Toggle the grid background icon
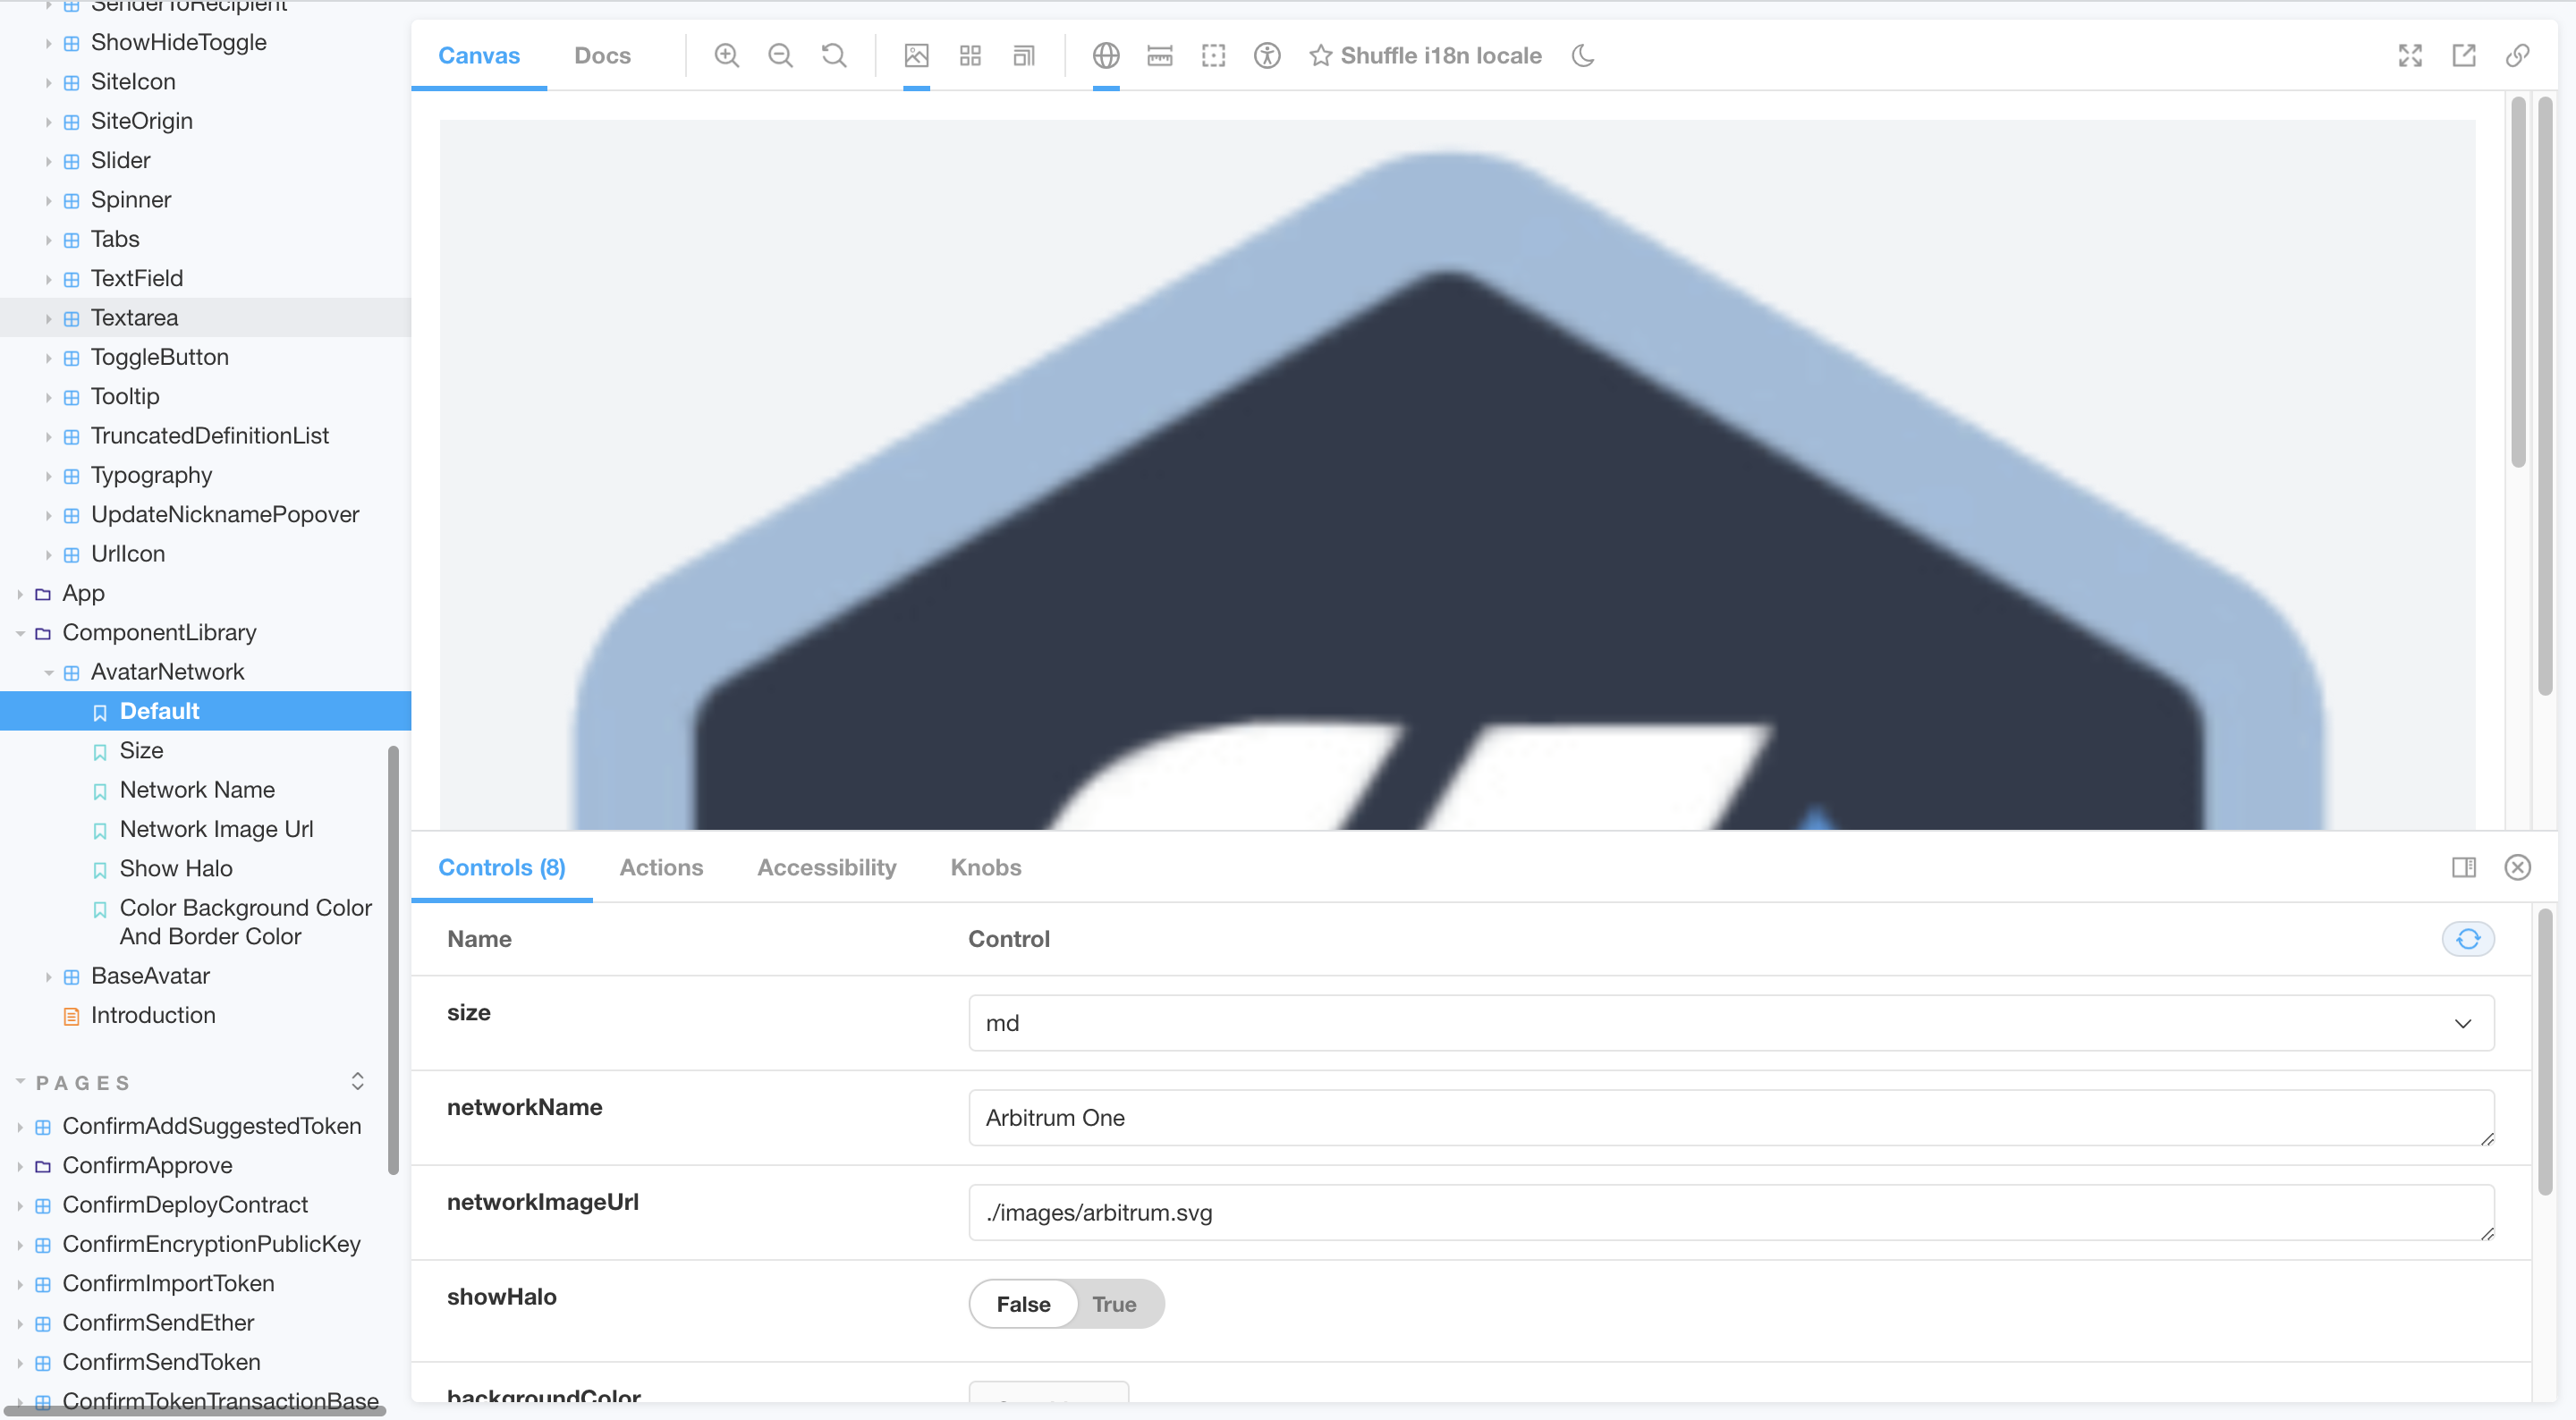The height and width of the screenshot is (1420, 2576). point(970,56)
